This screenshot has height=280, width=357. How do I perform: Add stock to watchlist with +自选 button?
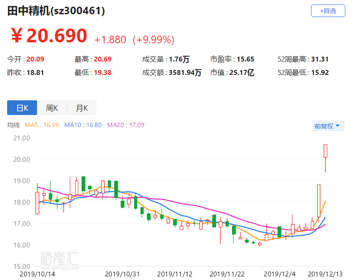click(328, 11)
